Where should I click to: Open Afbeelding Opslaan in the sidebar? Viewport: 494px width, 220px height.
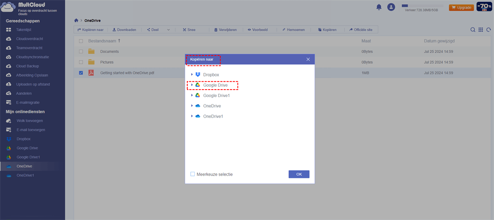pyautogui.click(x=32, y=75)
